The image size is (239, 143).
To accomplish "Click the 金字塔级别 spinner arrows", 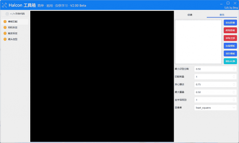I will [234, 100].
